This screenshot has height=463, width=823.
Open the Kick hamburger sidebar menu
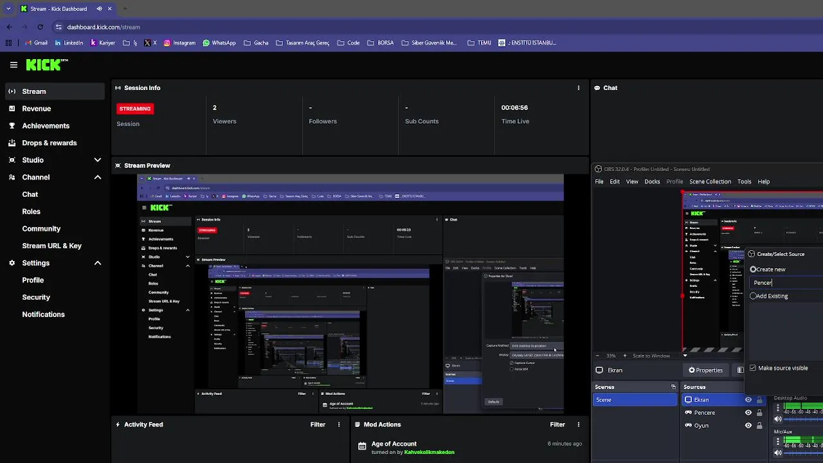click(x=14, y=65)
